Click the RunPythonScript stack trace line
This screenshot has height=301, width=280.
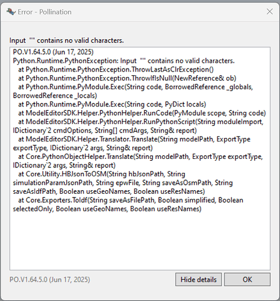click(138, 126)
